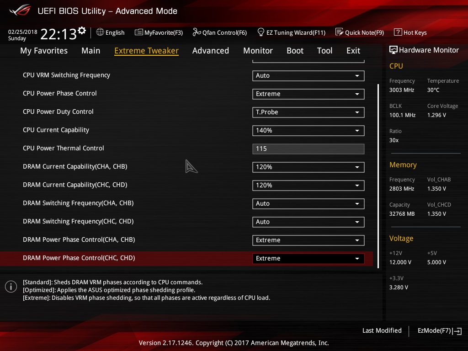Viewport: 468px width, 351px height.
Task: Click the ROG logo in header
Action: [20, 10]
